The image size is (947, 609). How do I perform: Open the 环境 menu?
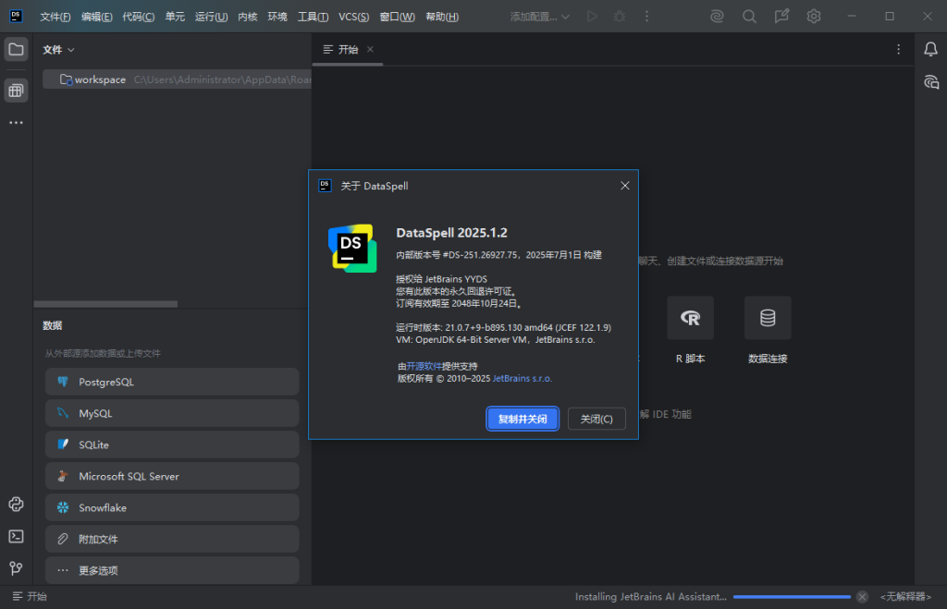pyautogui.click(x=277, y=17)
